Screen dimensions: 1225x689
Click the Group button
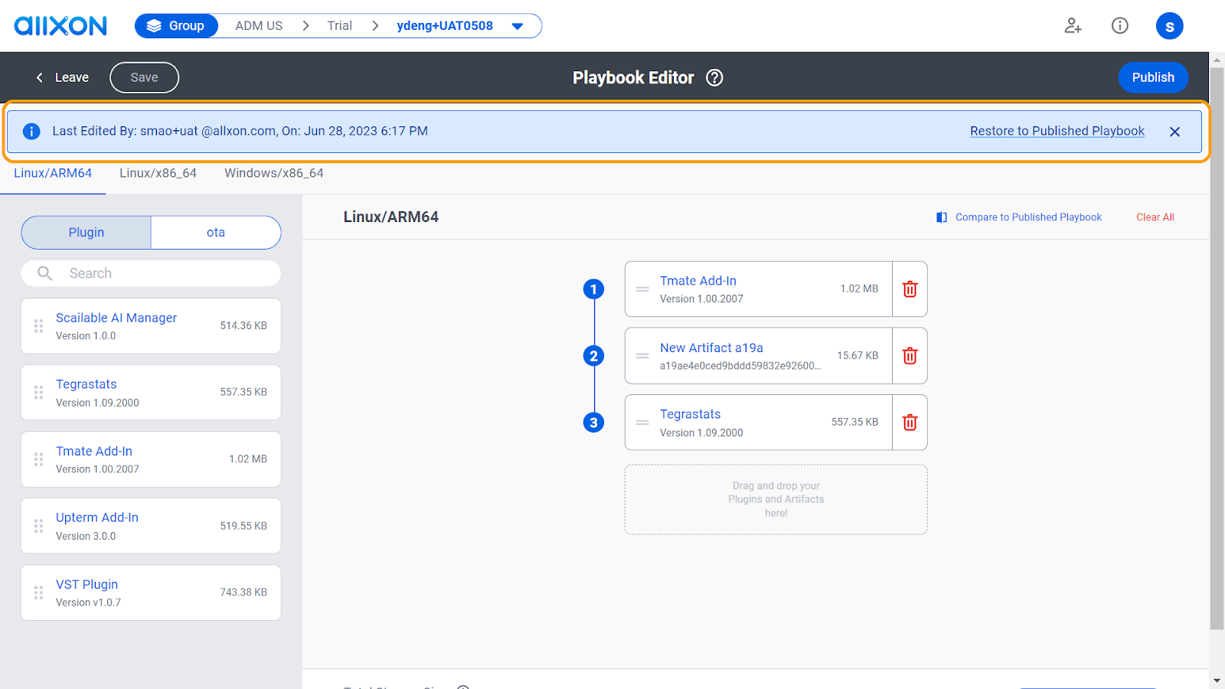coord(177,26)
